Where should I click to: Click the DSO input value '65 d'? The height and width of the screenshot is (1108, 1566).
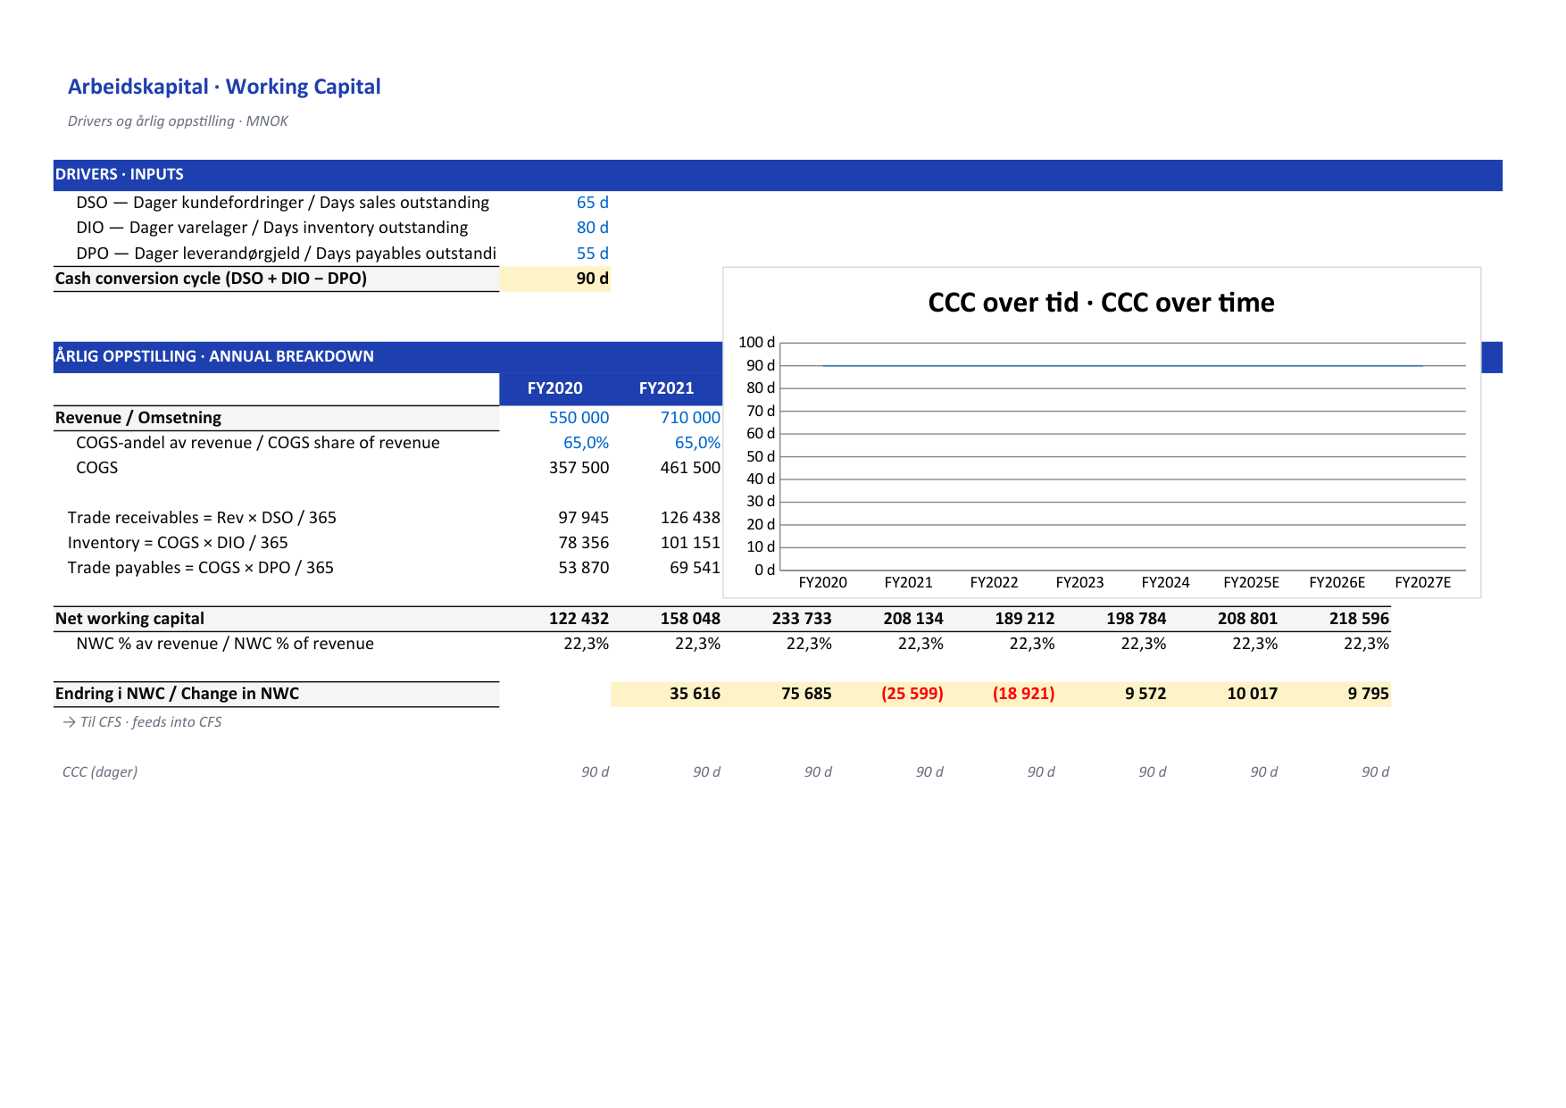pyautogui.click(x=592, y=203)
